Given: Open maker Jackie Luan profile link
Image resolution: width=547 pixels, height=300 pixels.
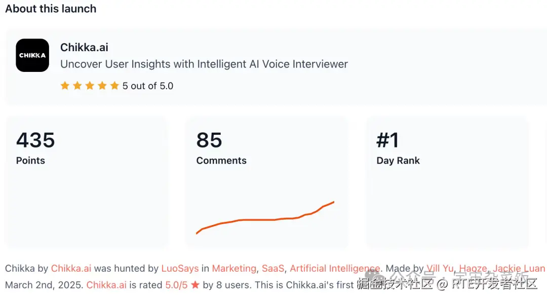Looking at the screenshot, I should 519,269.
